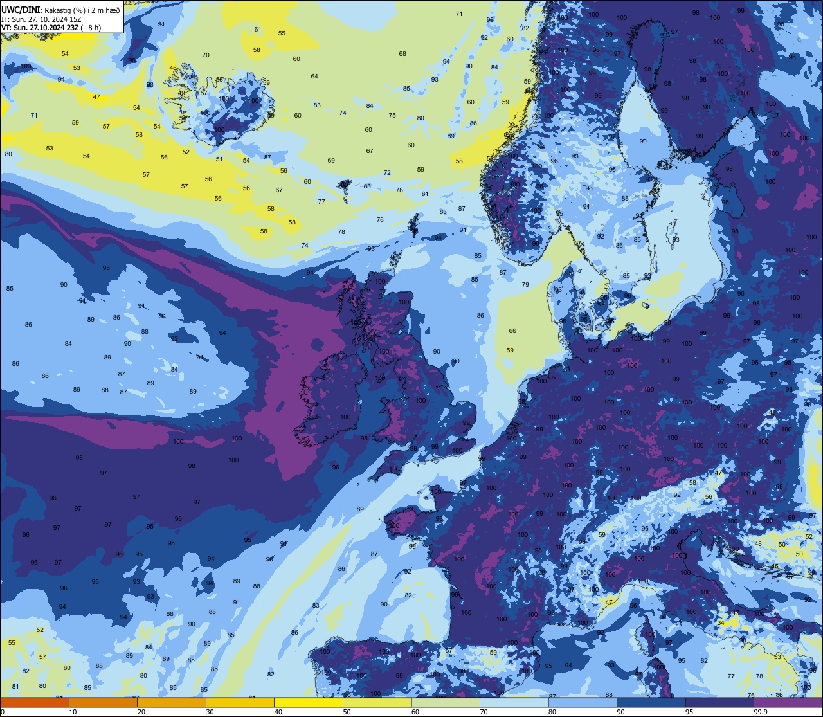Select the amber 30–40 legend swatch

click(x=240, y=702)
